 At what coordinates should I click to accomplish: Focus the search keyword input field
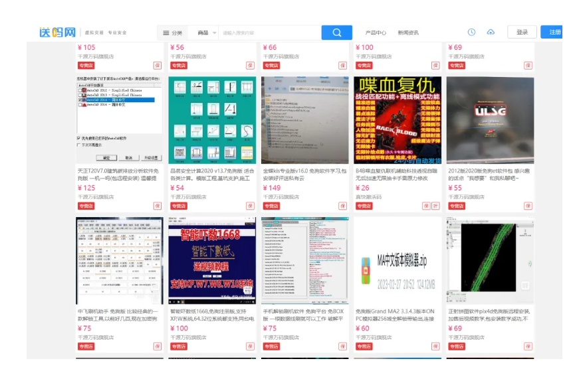tap(270, 33)
